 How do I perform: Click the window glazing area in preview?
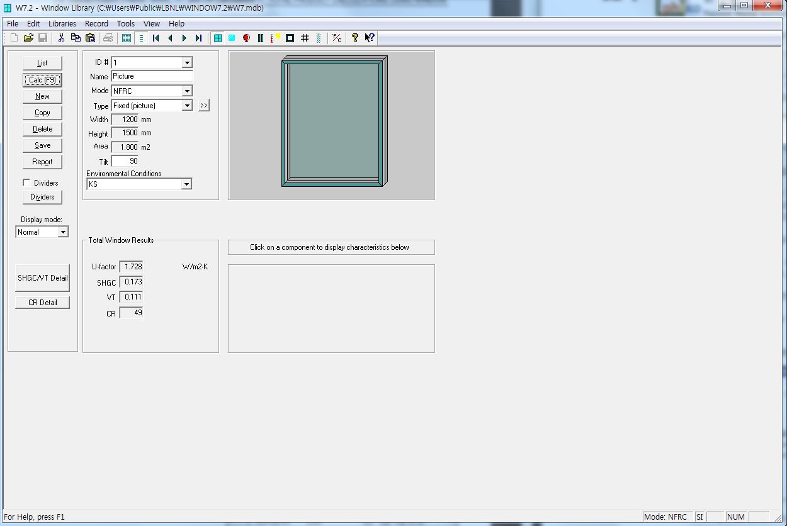(334, 123)
